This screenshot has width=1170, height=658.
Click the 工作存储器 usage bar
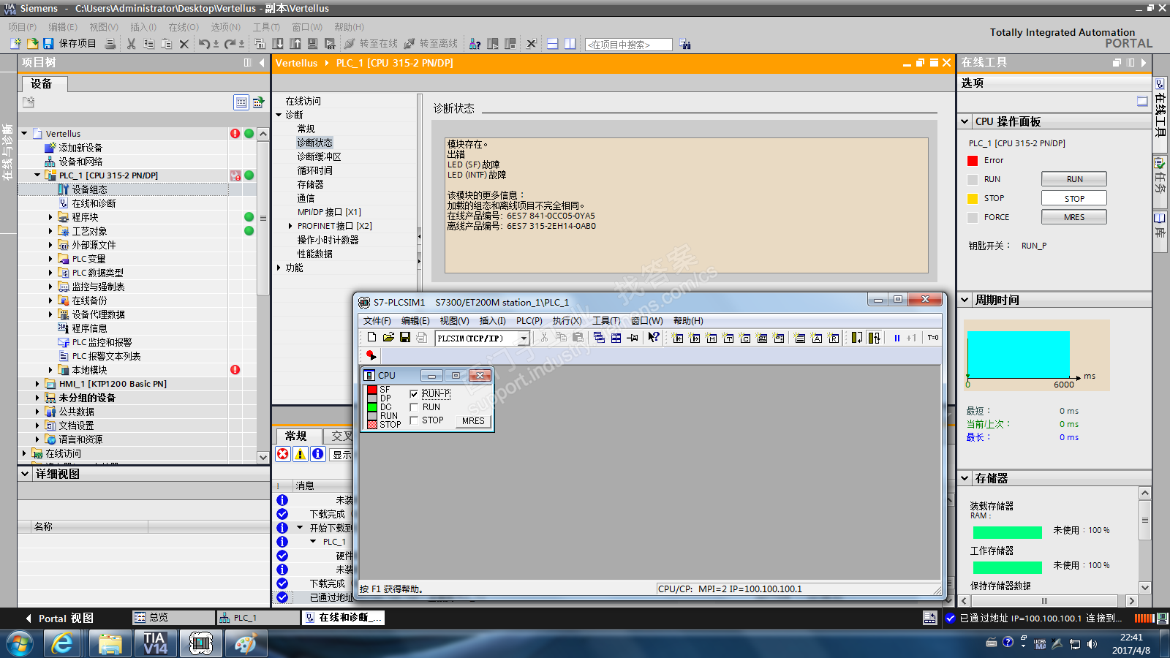(x=1007, y=567)
